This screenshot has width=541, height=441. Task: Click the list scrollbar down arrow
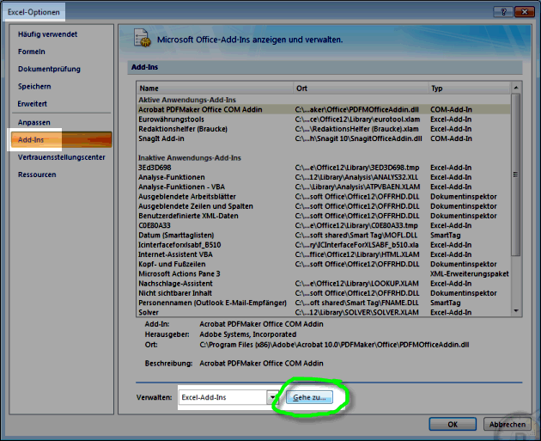pos(516,311)
